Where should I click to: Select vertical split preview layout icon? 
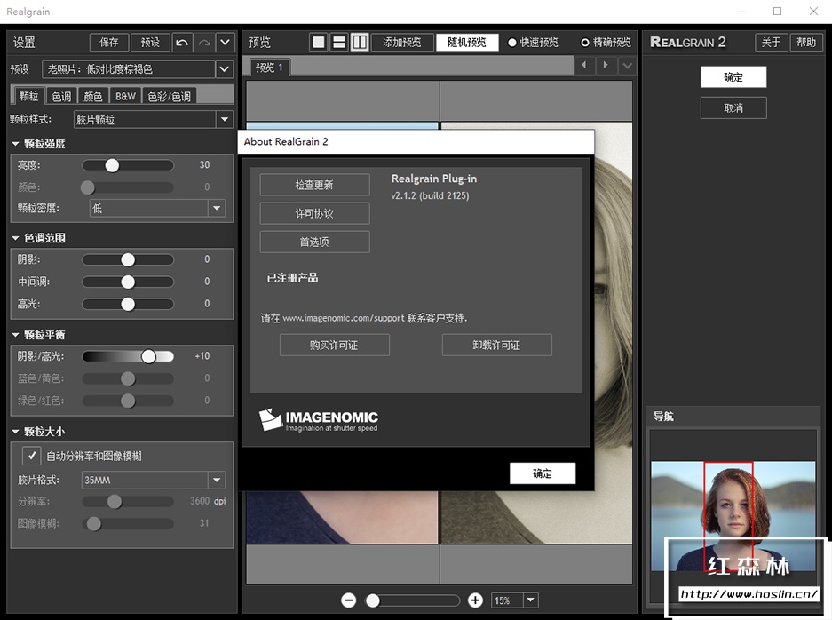pos(360,42)
